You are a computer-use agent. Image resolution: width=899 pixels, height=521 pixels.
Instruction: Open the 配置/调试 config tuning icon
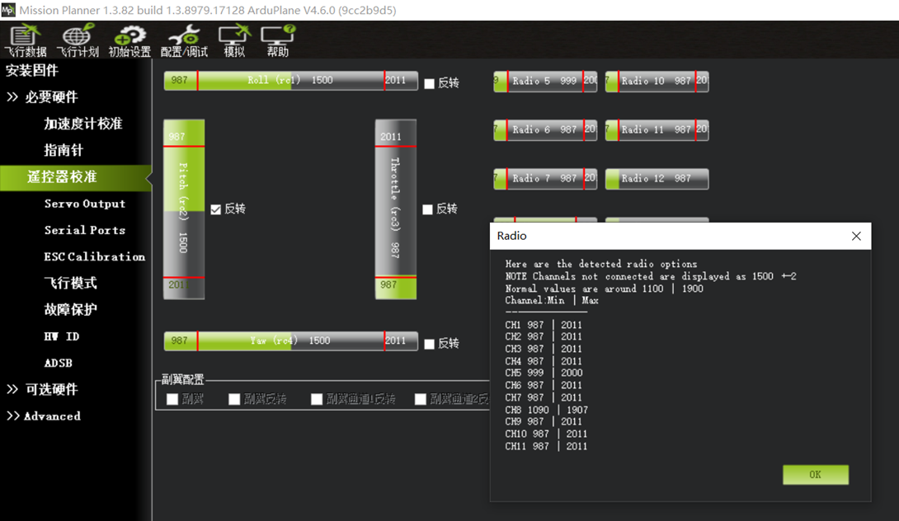184,40
